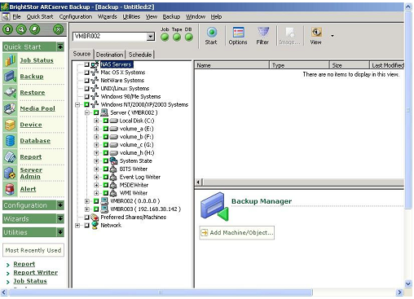Toggle the volume_a (E:) green checkbox
414x299 pixels.
pyautogui.click(x=106, y=129)
